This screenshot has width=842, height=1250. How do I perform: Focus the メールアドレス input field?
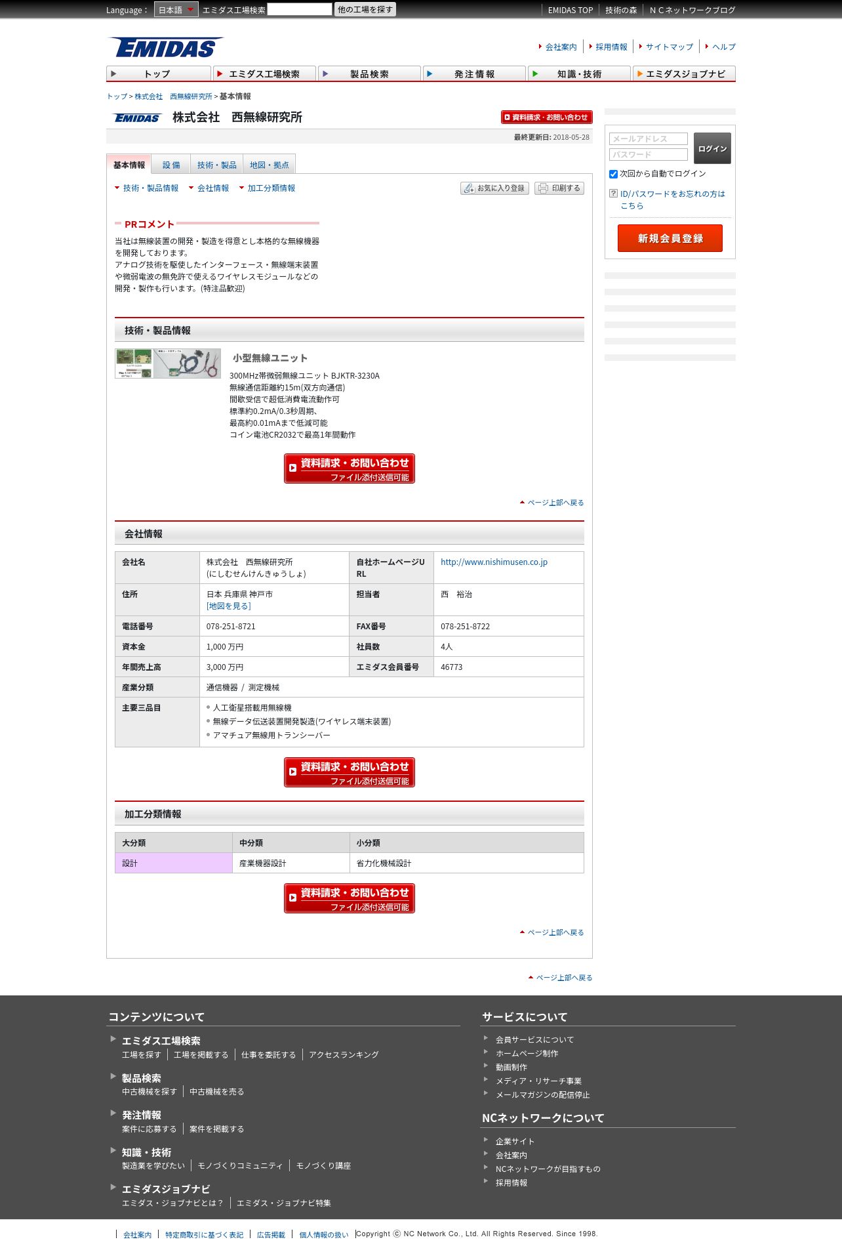click(x=649, y=138)
